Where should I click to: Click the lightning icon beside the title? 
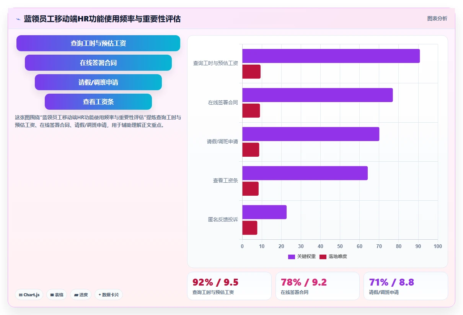point(18,19)
